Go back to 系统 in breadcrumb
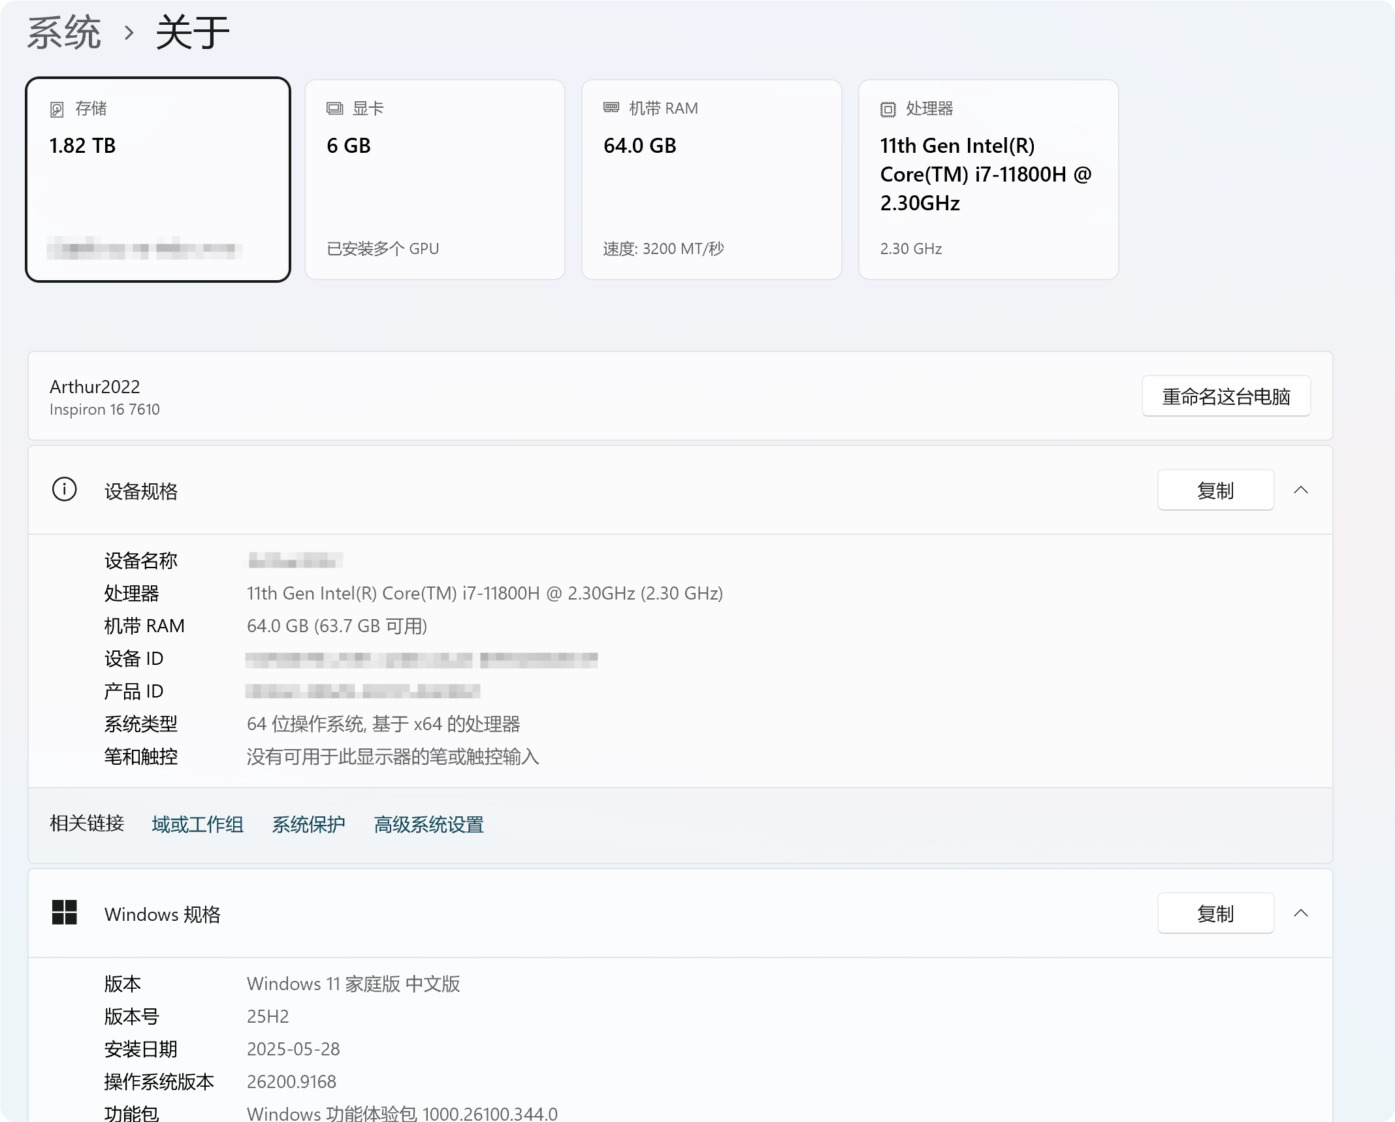This screenshot has width=1395, height=1122. point(64,33)
